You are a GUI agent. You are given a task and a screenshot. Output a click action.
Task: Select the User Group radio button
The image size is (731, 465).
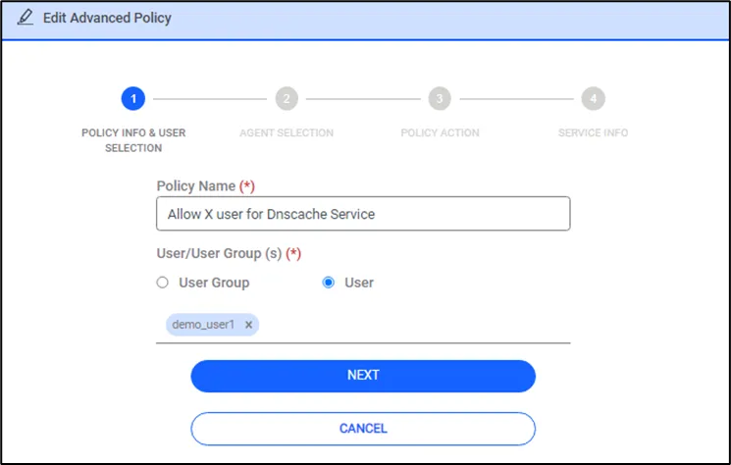click(x=162, y=283)
